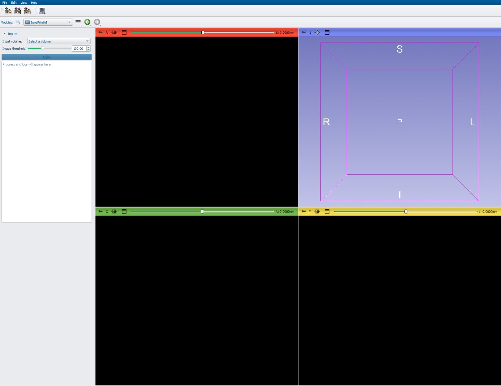
Task: Open the File menu
Action: (5, 3)
